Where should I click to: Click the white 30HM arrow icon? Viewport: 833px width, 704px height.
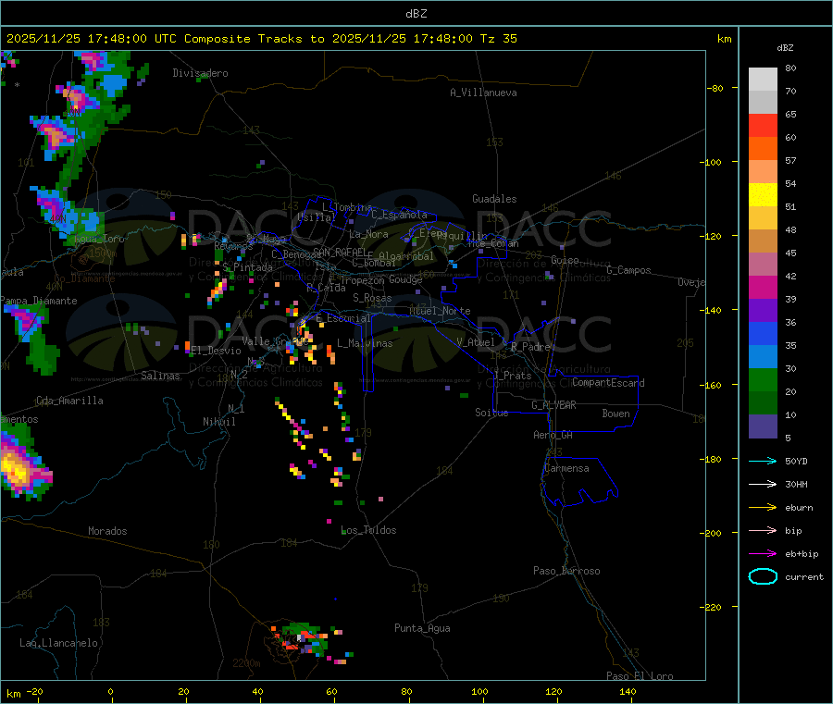click(763, 484)
